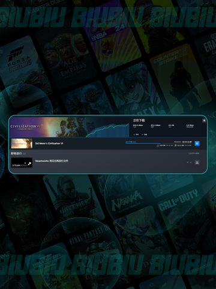Screen dimensions: 216x289
Task: Open the download settings gear icon
Action: (x=204, y=120)
